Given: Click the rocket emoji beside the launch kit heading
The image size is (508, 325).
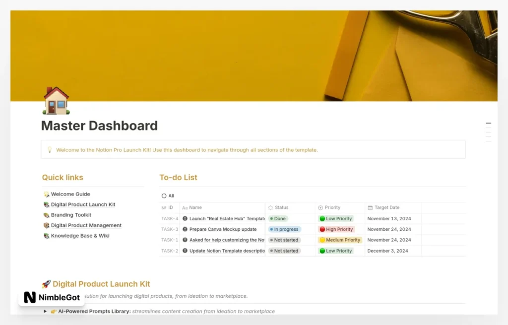Looking at the screenshot, I should (x=46, y=284).
